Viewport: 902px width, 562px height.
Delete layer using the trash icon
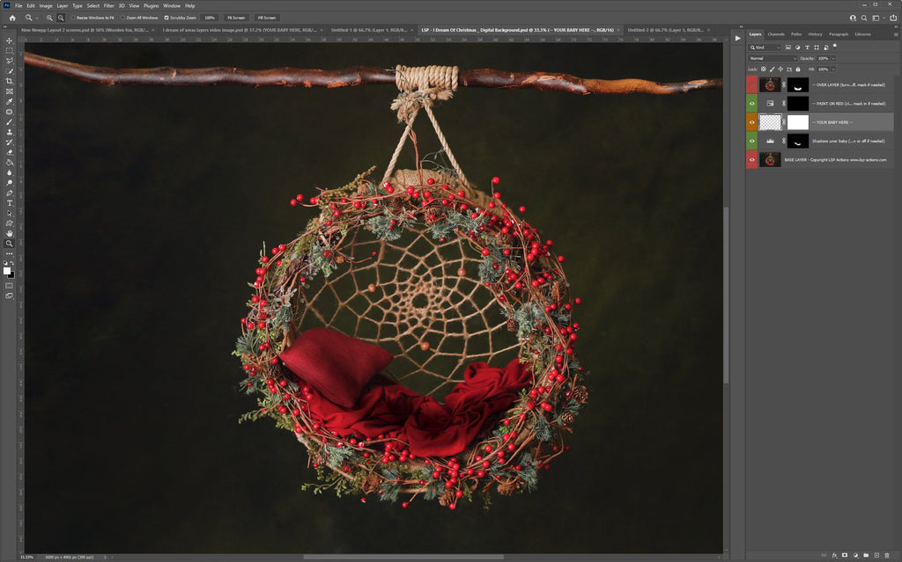[x=887, y=555]
